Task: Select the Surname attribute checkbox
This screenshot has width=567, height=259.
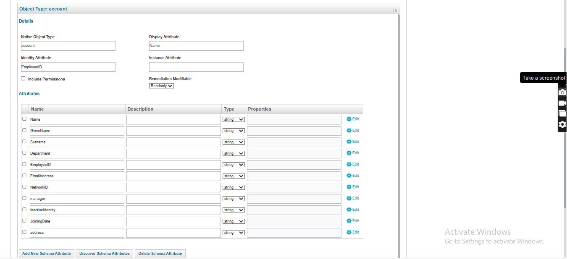Action: point(24,142)
